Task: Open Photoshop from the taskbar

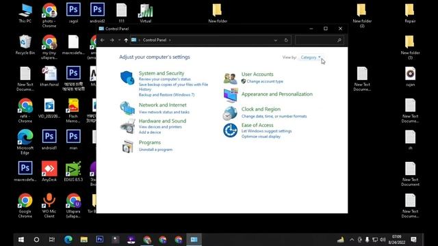Action: coord(100,239)
